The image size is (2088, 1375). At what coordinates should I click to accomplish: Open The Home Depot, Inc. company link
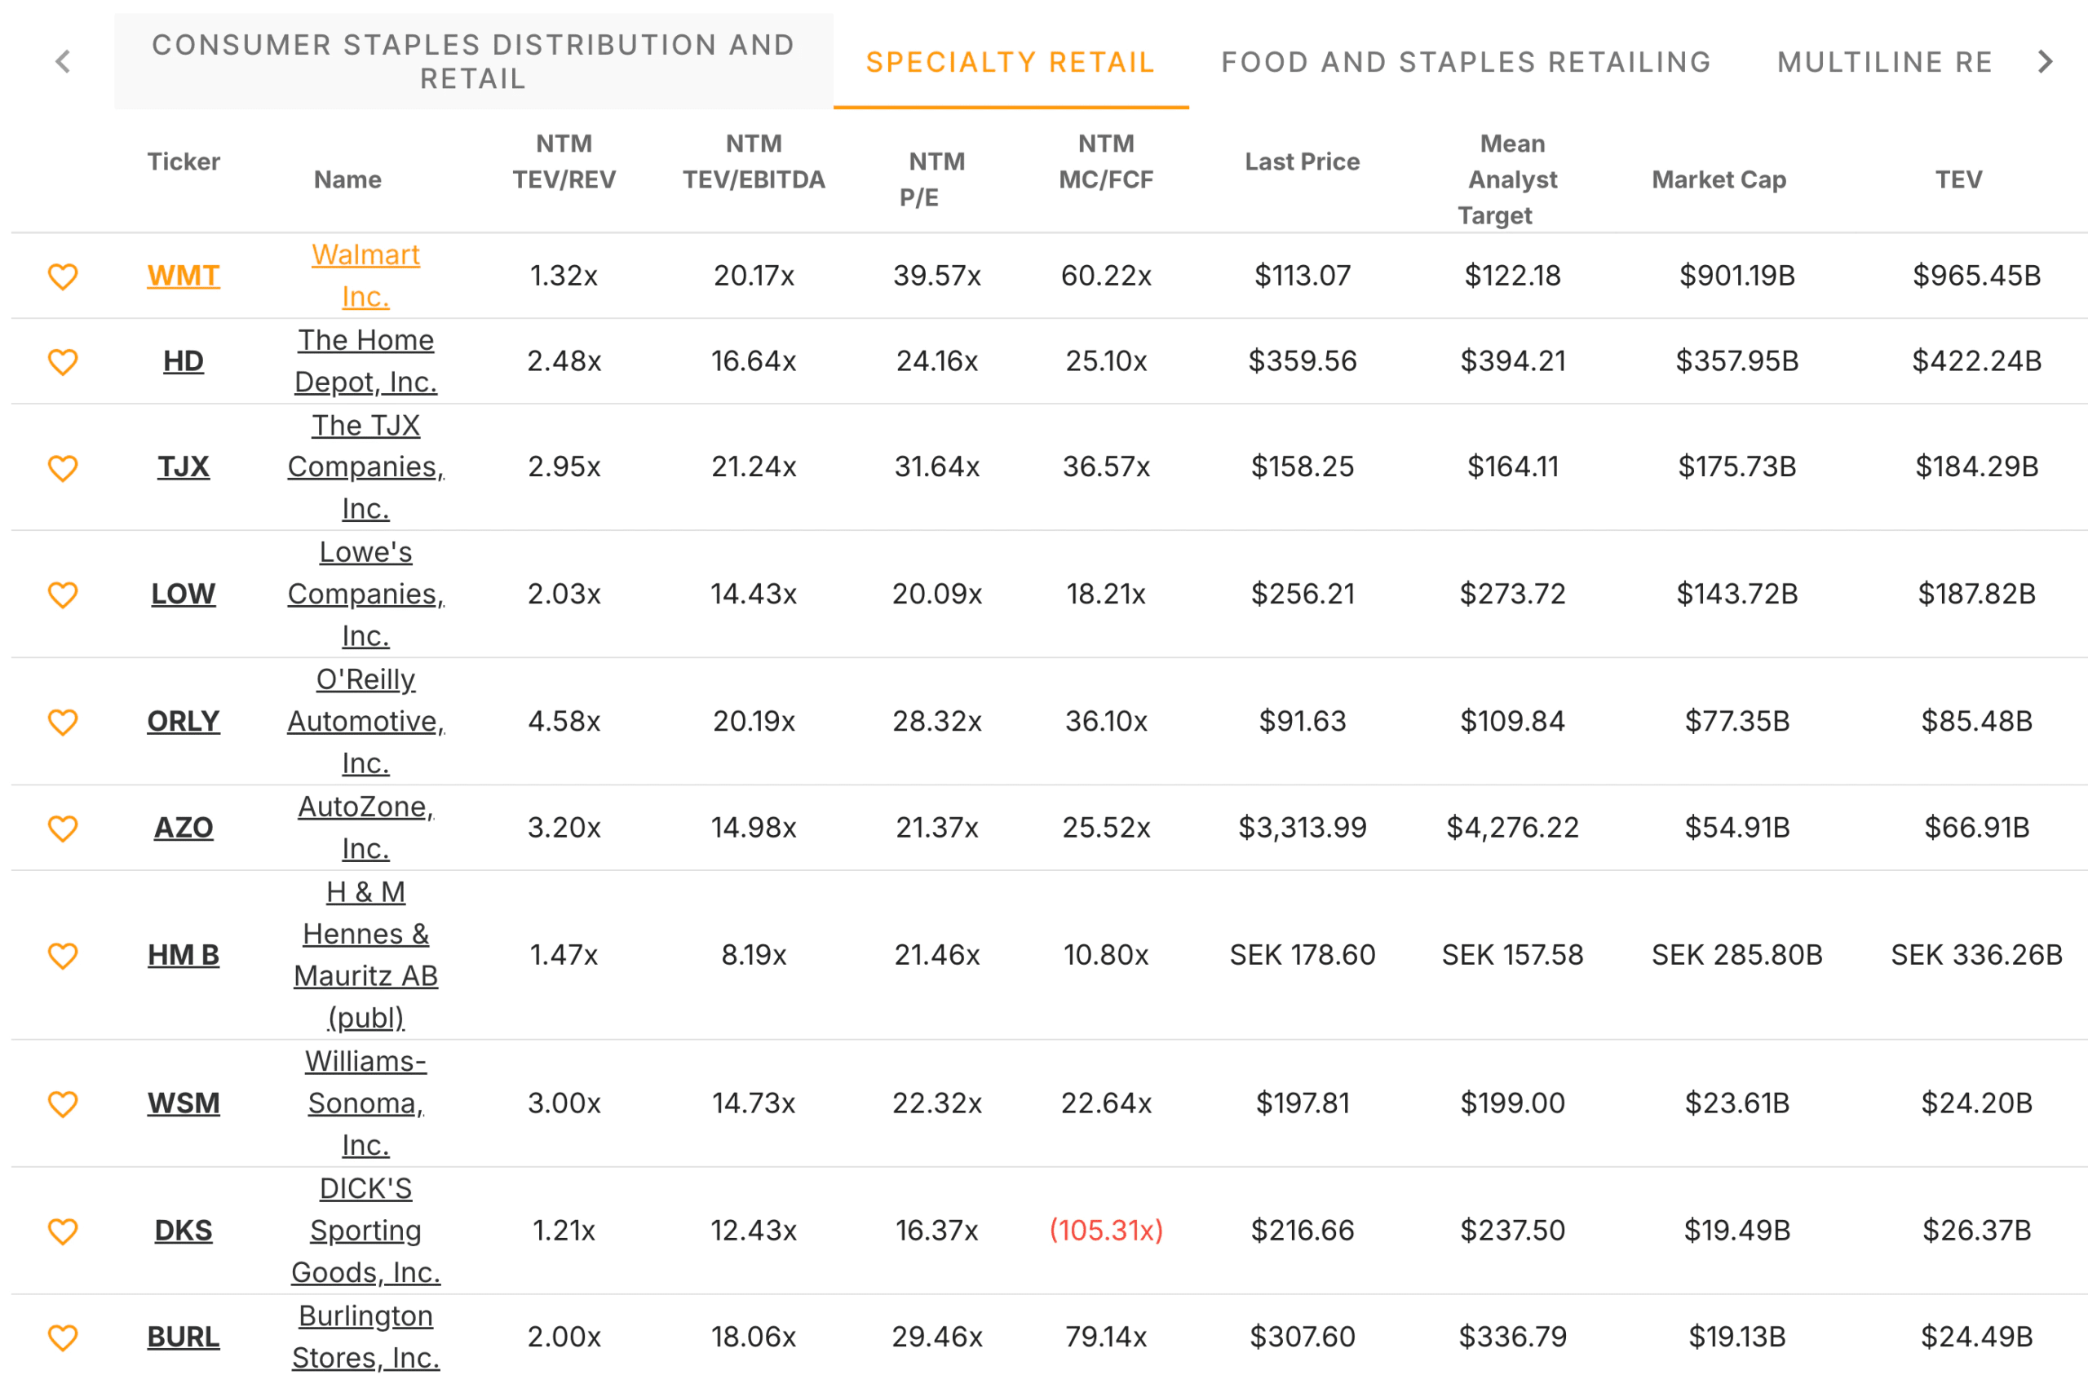coord(365,360)
